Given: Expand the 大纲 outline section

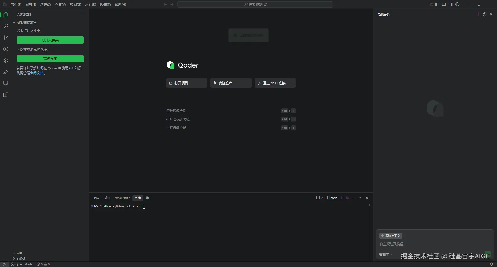Looking at the screenshot, I should click(19, 253).
